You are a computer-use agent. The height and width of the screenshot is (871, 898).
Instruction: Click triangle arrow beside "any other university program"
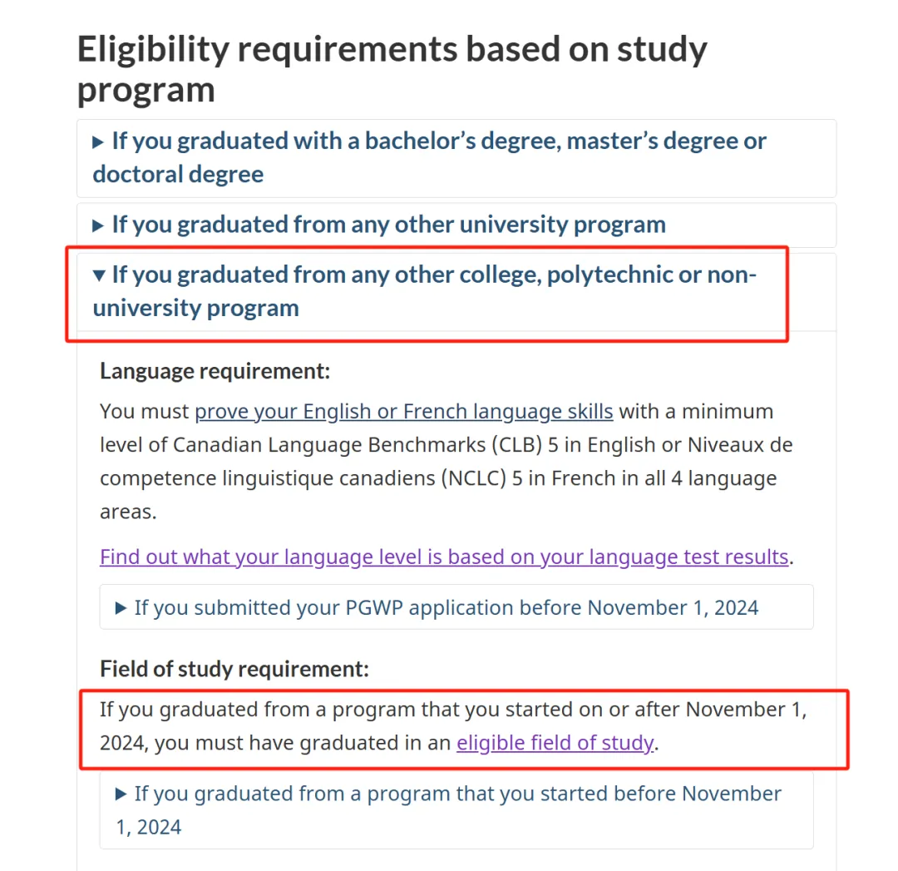pyautogui.click(x=98, y=225)
